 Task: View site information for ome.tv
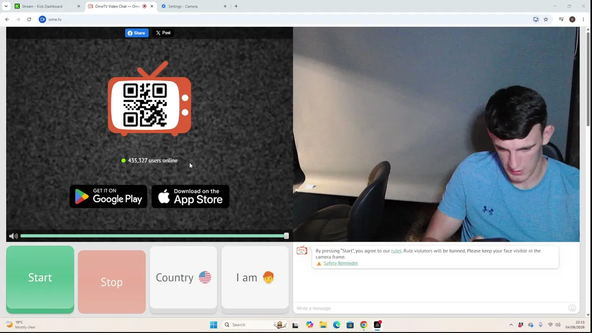coord(43,19)
